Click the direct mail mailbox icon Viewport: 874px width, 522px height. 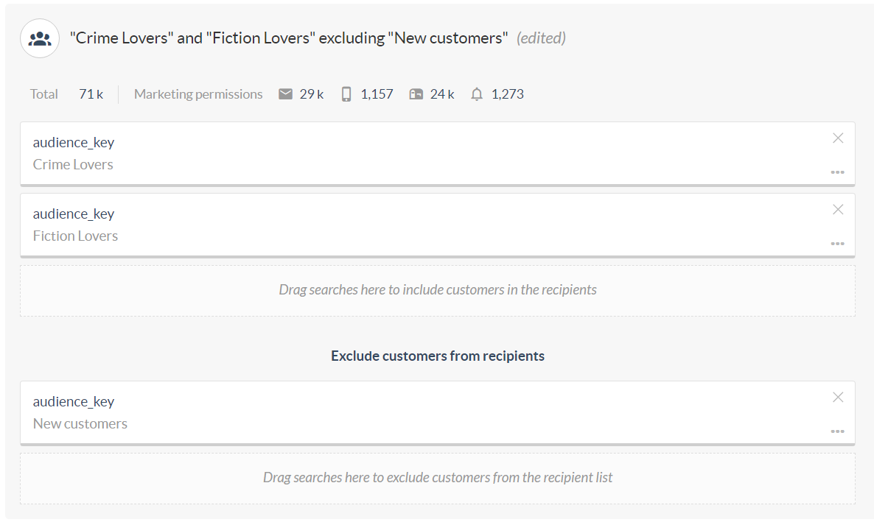tap(416, 94)
